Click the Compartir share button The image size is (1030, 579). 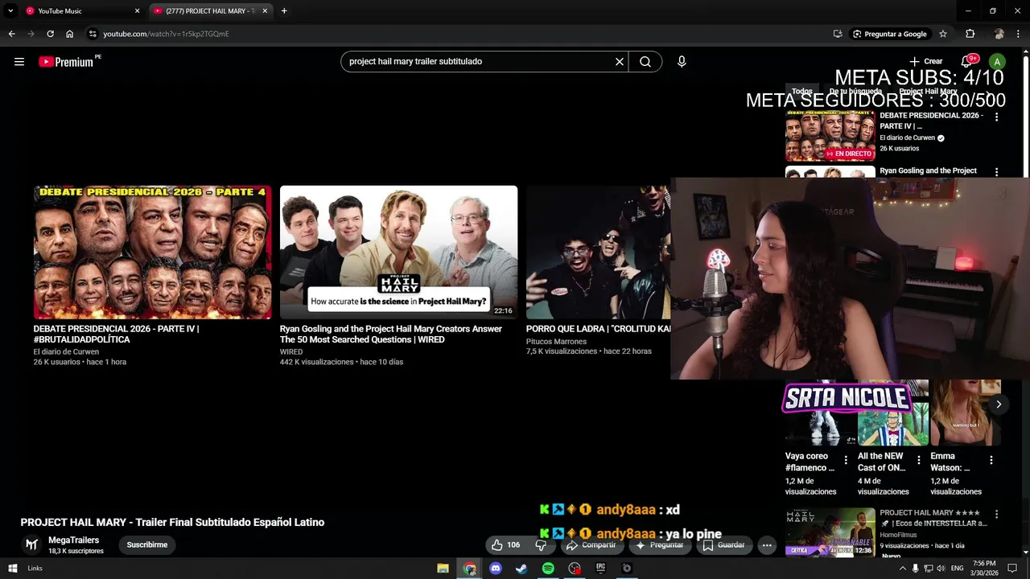tap(591, 545)
